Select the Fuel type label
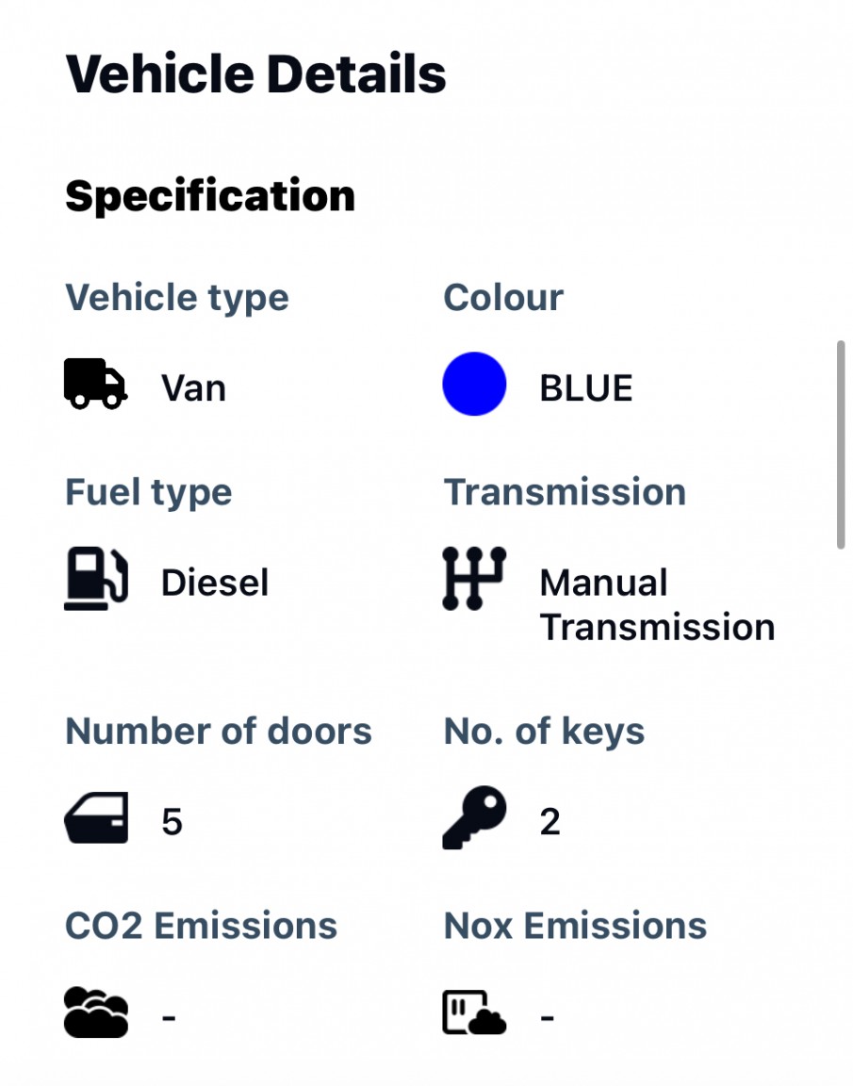Viewport: 853px width, 1086px height. tap(148, 491)
